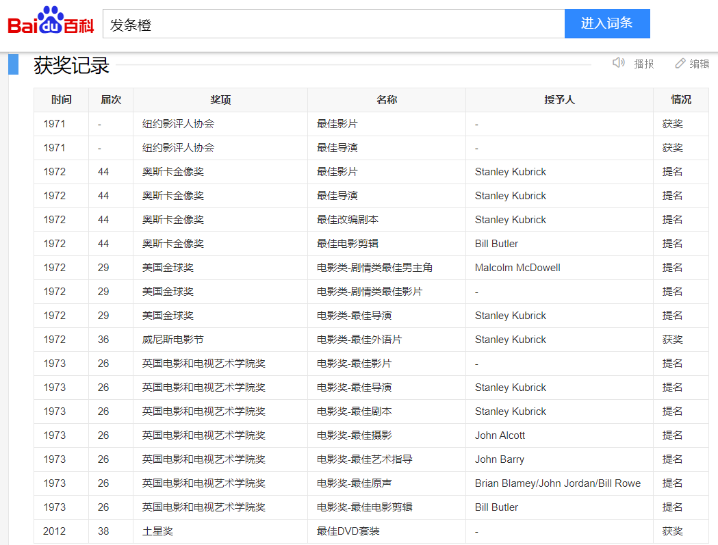Select the 获奖记录 section heading
The image size is (718, 545).
(71, 65)
